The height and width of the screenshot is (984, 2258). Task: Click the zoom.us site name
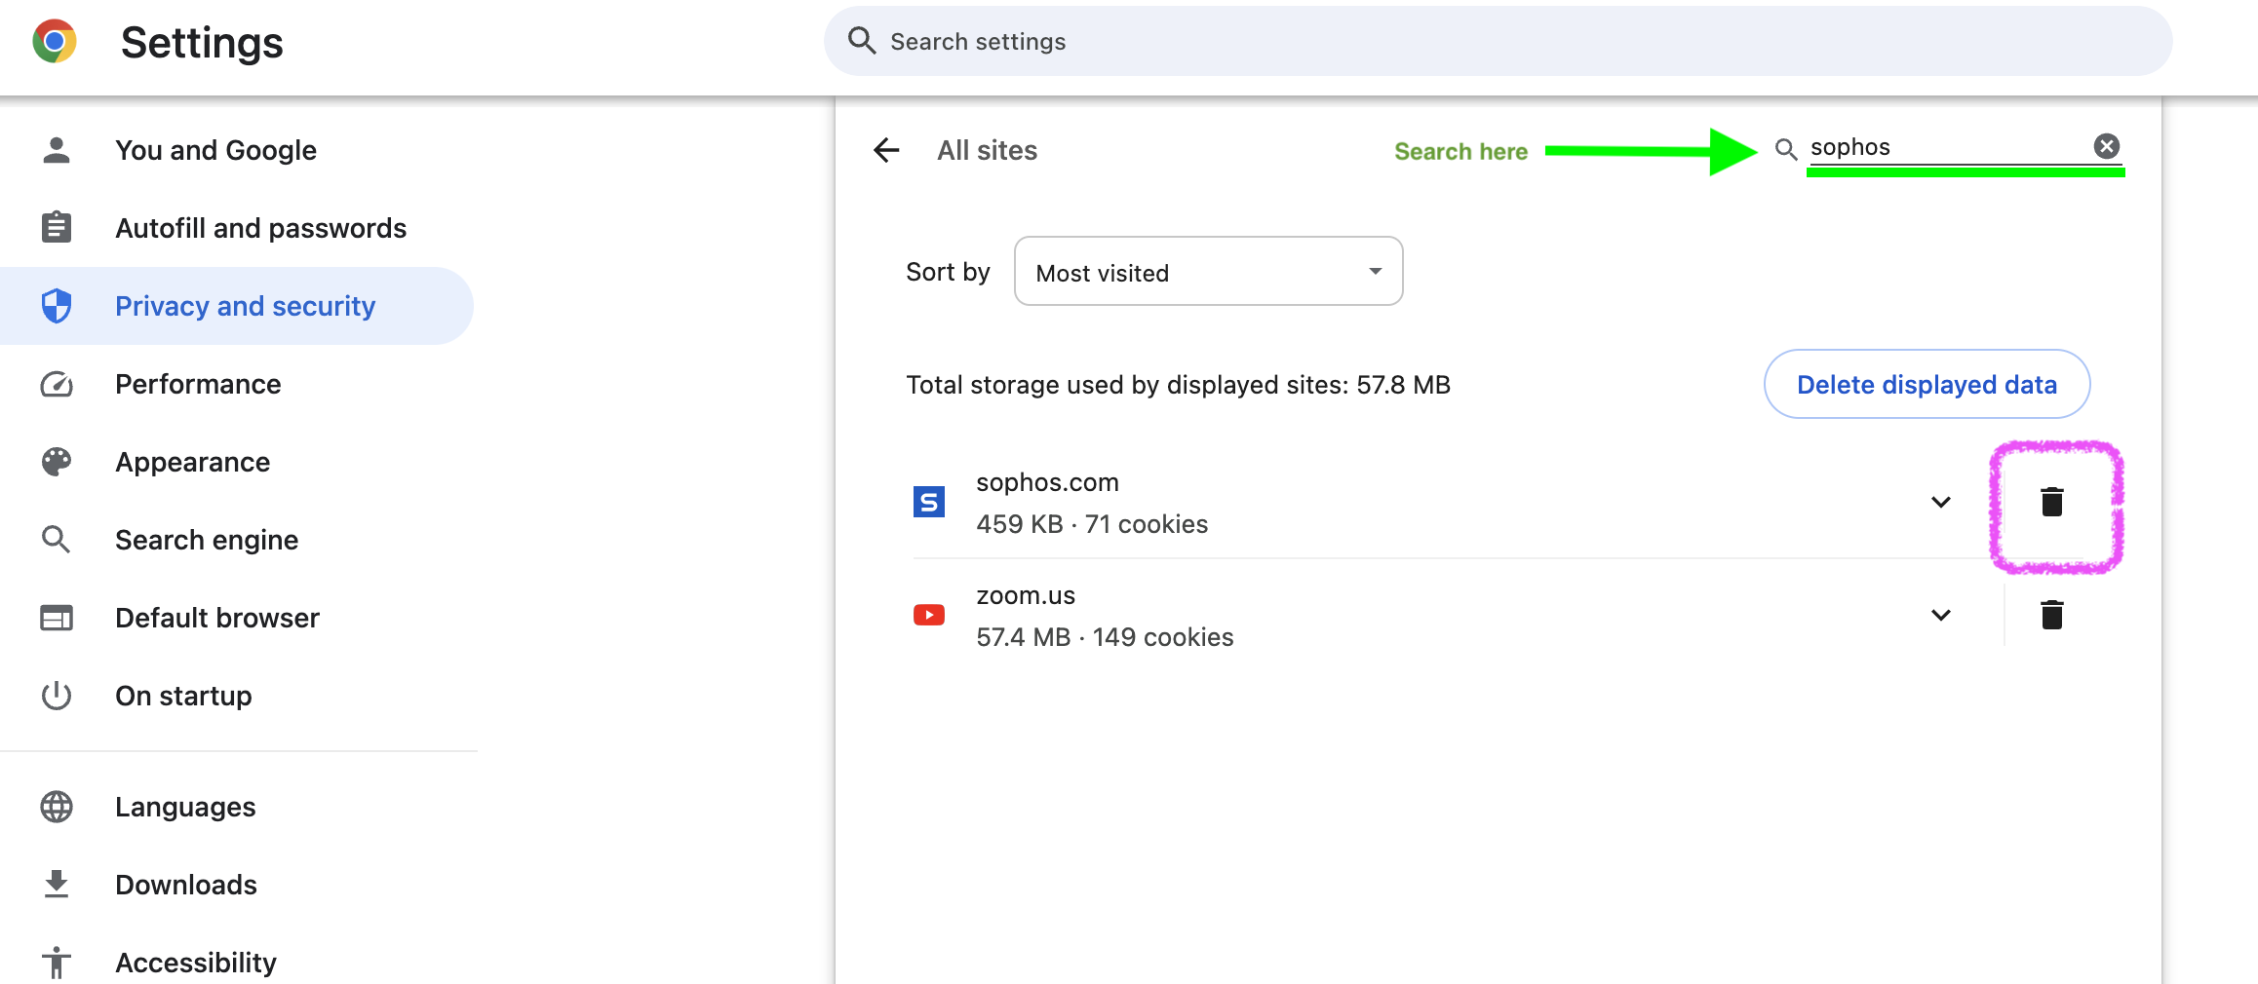click(1026, 595)
